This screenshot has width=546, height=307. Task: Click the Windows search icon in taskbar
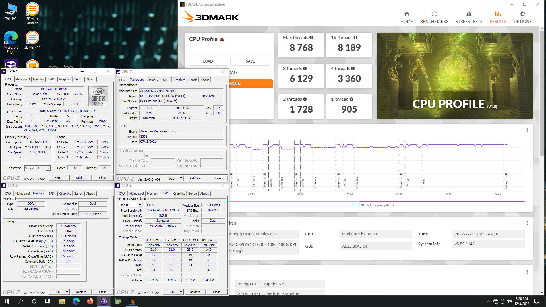pyautogui.click(x=20, y=301)
